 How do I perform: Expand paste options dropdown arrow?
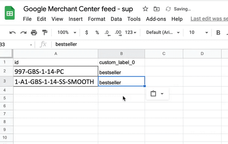162,94
